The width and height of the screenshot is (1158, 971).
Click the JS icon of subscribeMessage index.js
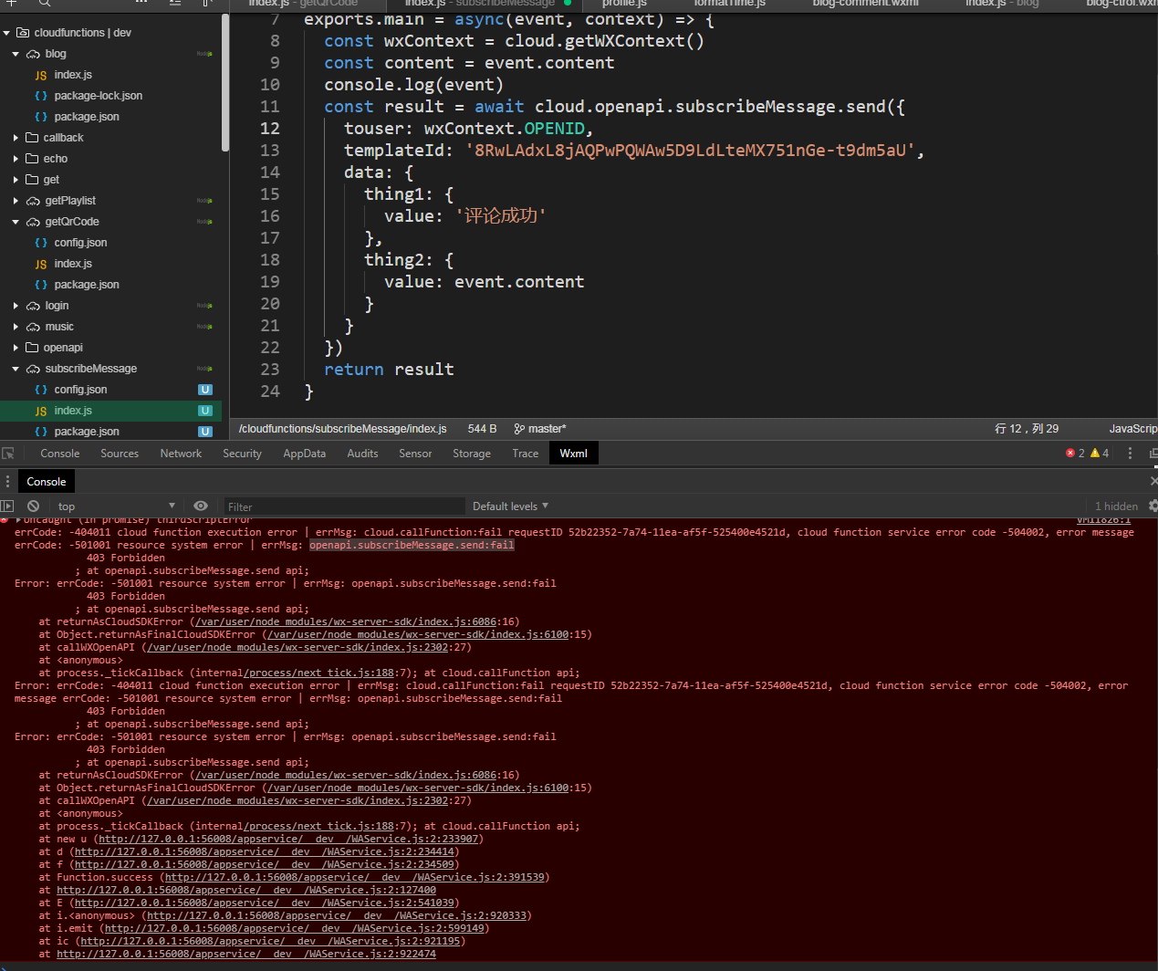pyautogui.click(x=41, y=411)
